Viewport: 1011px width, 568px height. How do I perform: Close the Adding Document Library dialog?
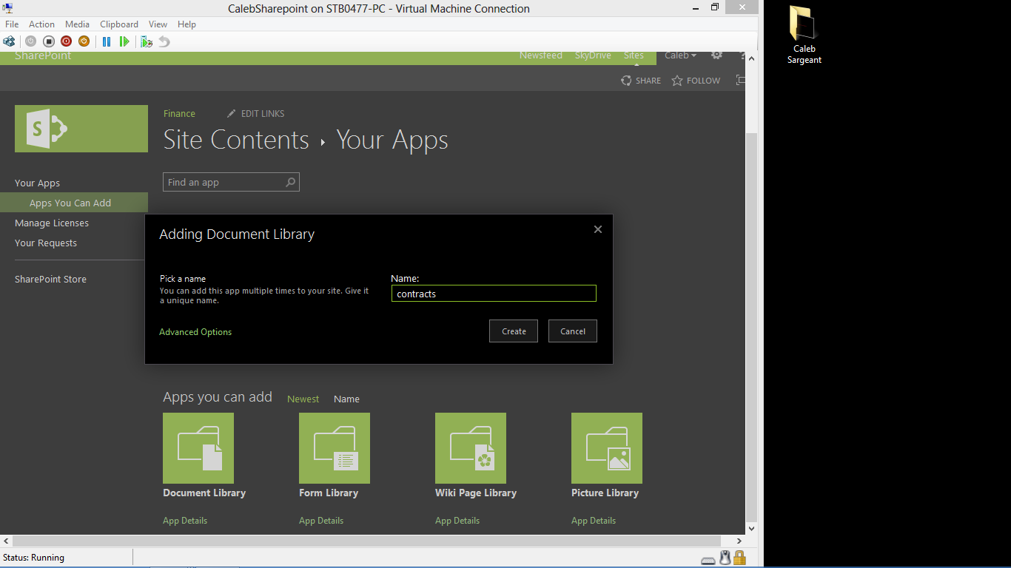pos(598,229)
